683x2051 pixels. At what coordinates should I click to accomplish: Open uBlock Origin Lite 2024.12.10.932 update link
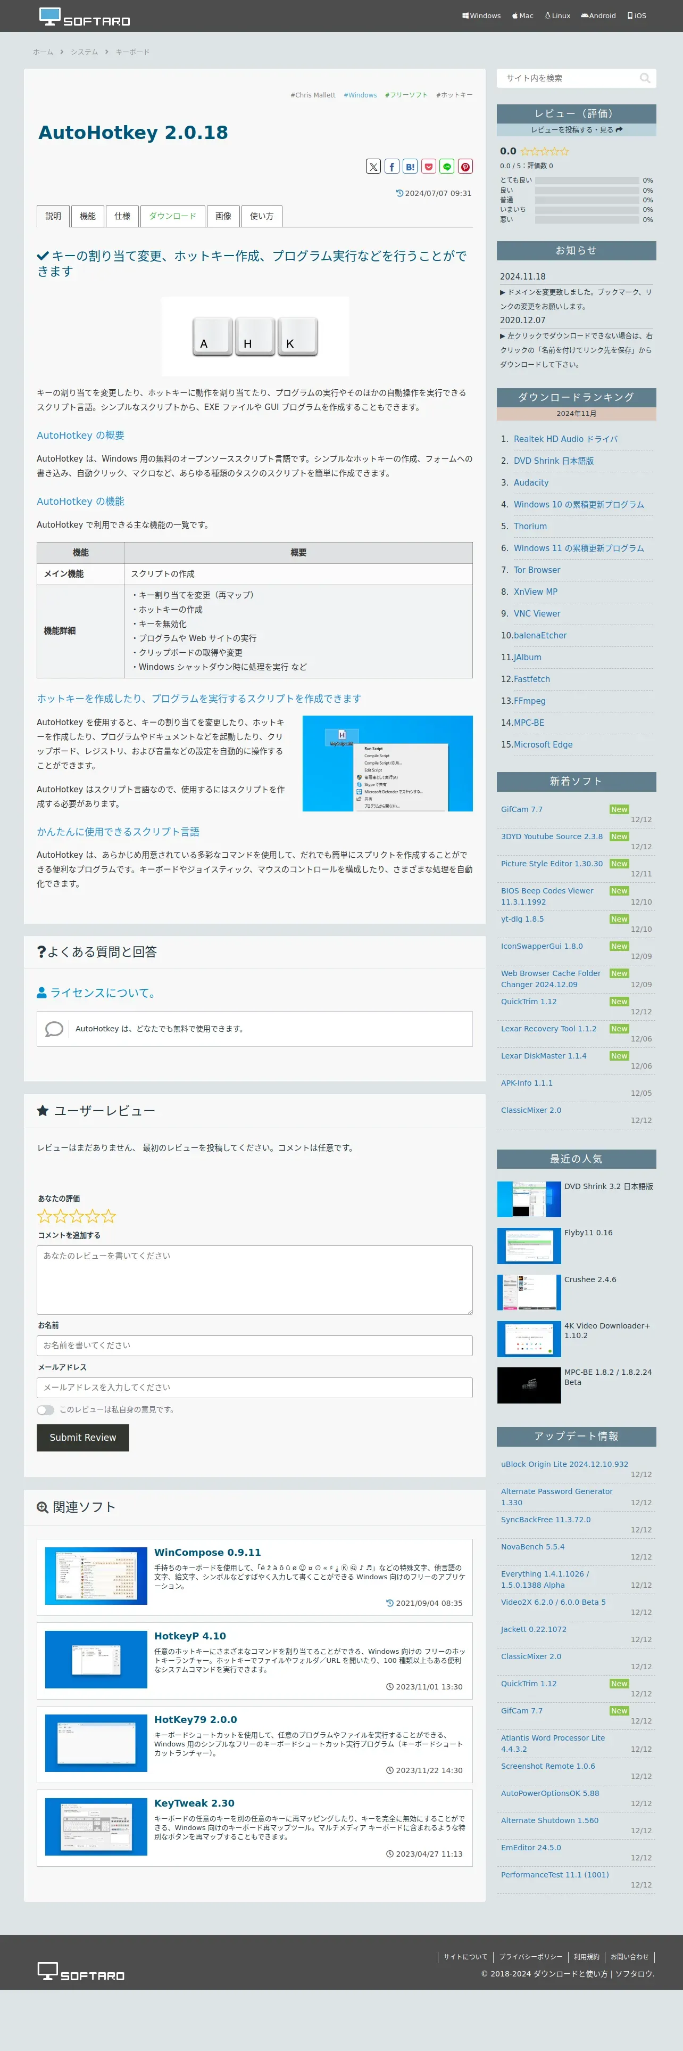coord(564,1464)
